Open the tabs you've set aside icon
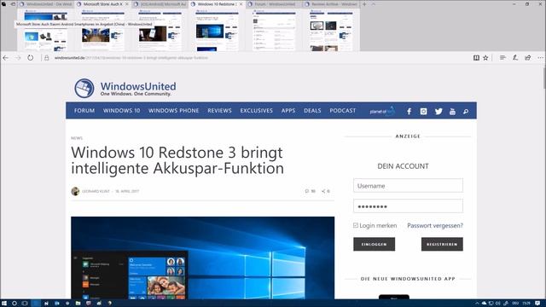The width and height of the screenshot is (546, 307). click(3, 4)
